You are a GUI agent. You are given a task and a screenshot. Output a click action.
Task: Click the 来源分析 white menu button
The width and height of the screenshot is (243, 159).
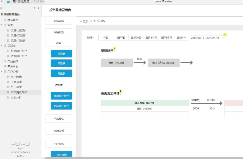point(59,131)
